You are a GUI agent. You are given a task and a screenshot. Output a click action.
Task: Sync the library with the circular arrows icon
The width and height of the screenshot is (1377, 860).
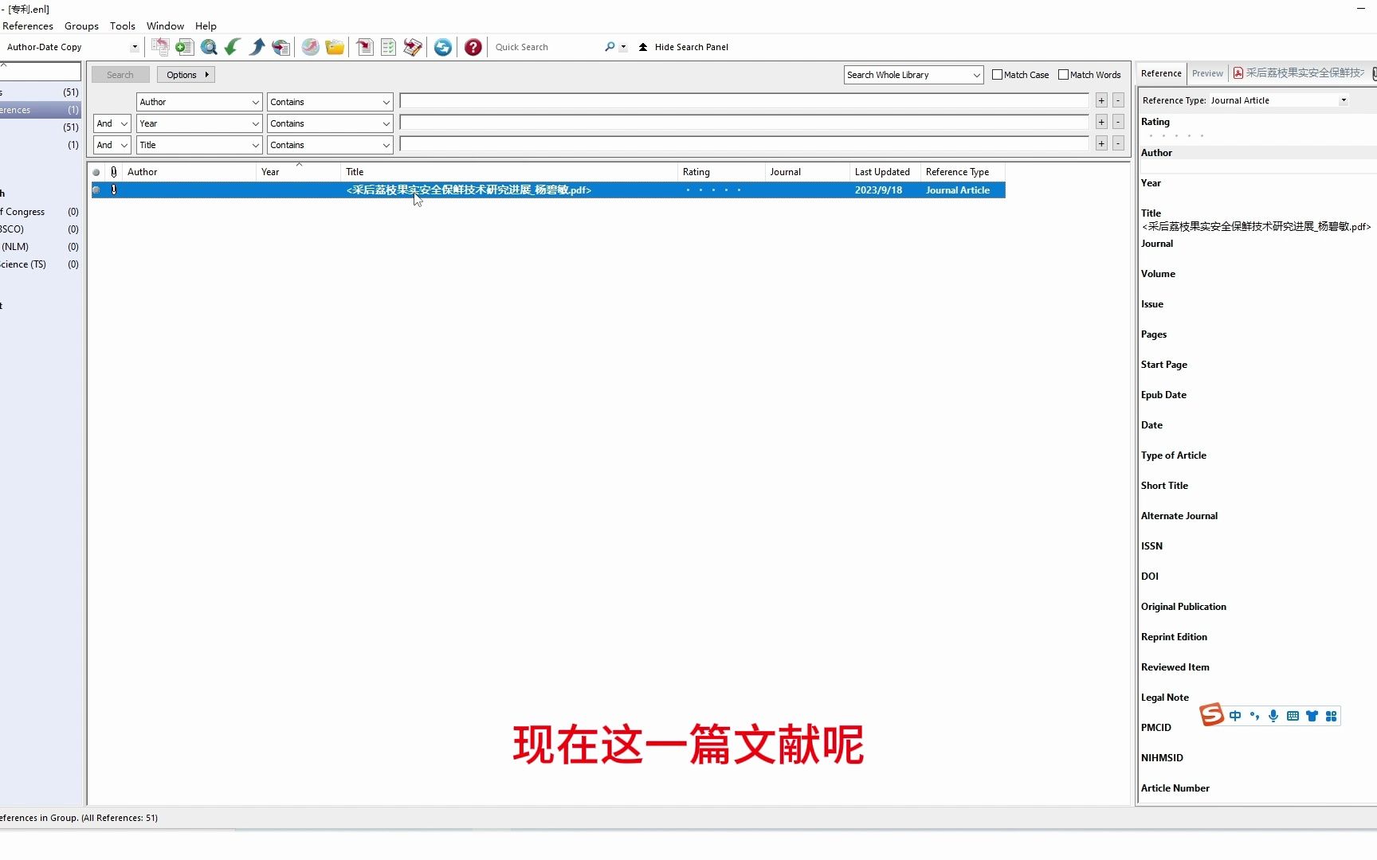pos(442,47)
